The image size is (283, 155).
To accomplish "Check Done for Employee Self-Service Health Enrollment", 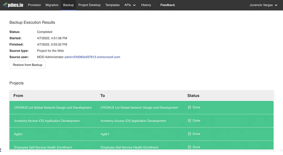I will 189,147.
